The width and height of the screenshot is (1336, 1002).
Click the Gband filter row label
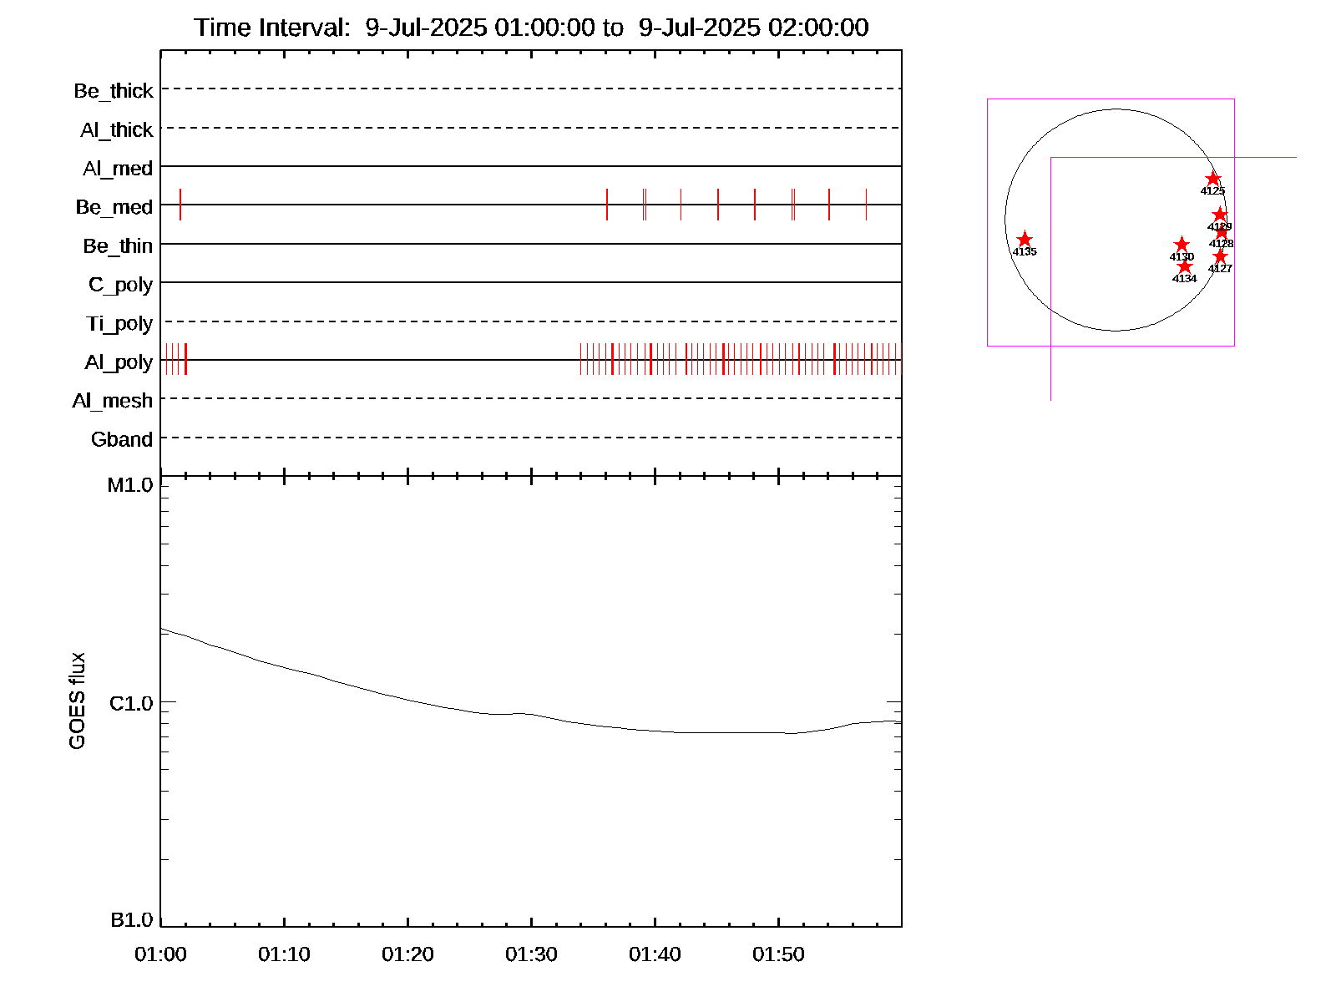pos(122,439)
